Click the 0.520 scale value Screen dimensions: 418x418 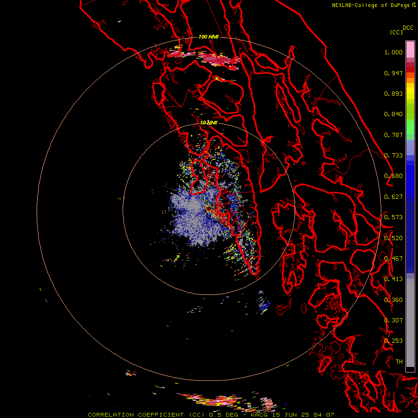(x=393, y=238)
